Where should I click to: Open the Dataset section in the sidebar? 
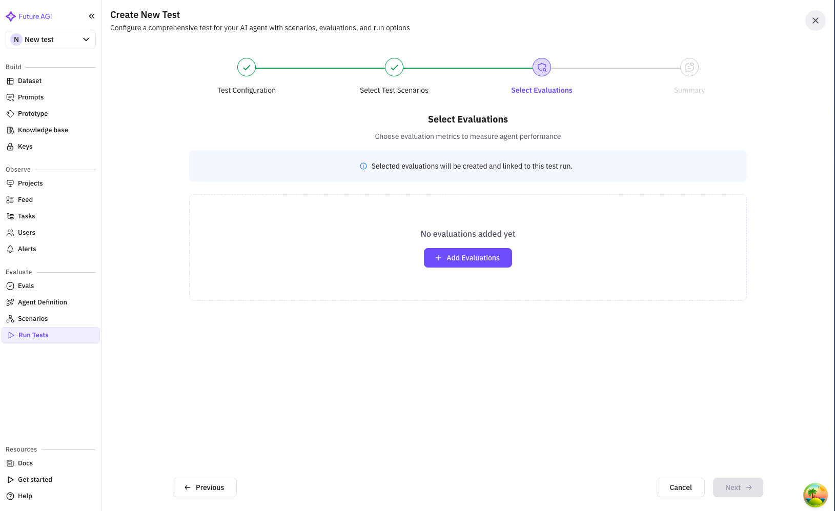coord(29,80)
